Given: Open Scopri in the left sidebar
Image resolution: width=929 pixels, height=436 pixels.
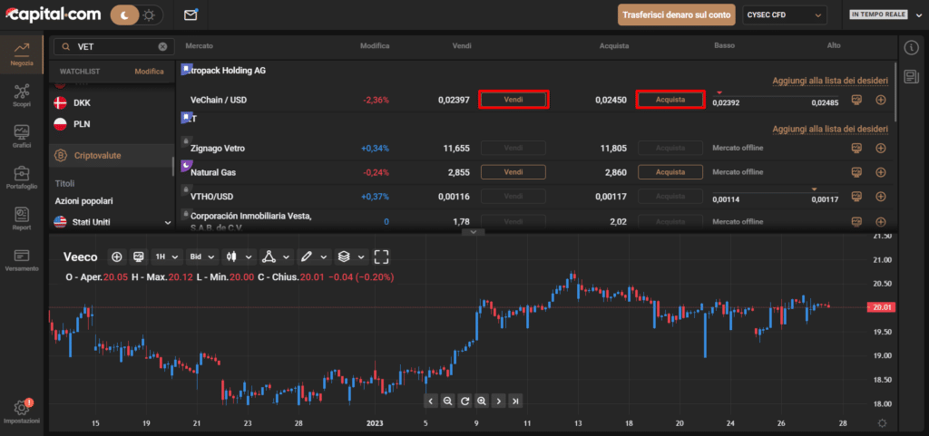Looking at the screenshot, I should (22, 95).
